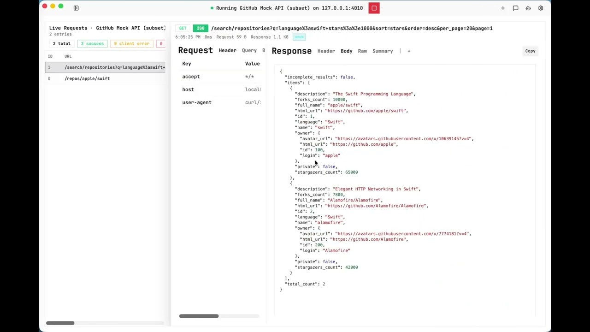
Task: Click the forks_count 10000 value
Action: (x=339, y=100)
